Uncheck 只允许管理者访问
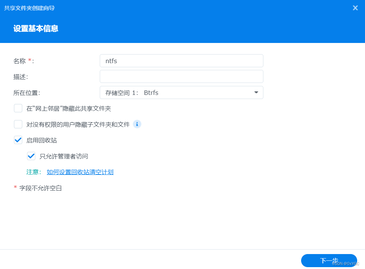Screen dimensions: 365x269 [31, 156]
